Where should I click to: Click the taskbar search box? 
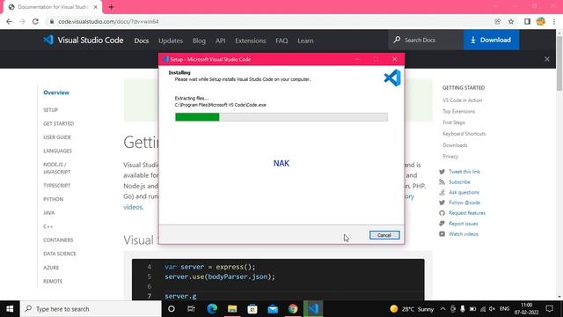[91, 309]
